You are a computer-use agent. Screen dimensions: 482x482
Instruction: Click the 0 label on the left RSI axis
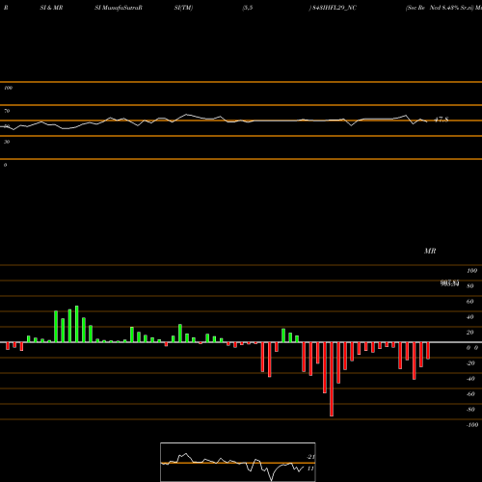[x=5, y=165]
